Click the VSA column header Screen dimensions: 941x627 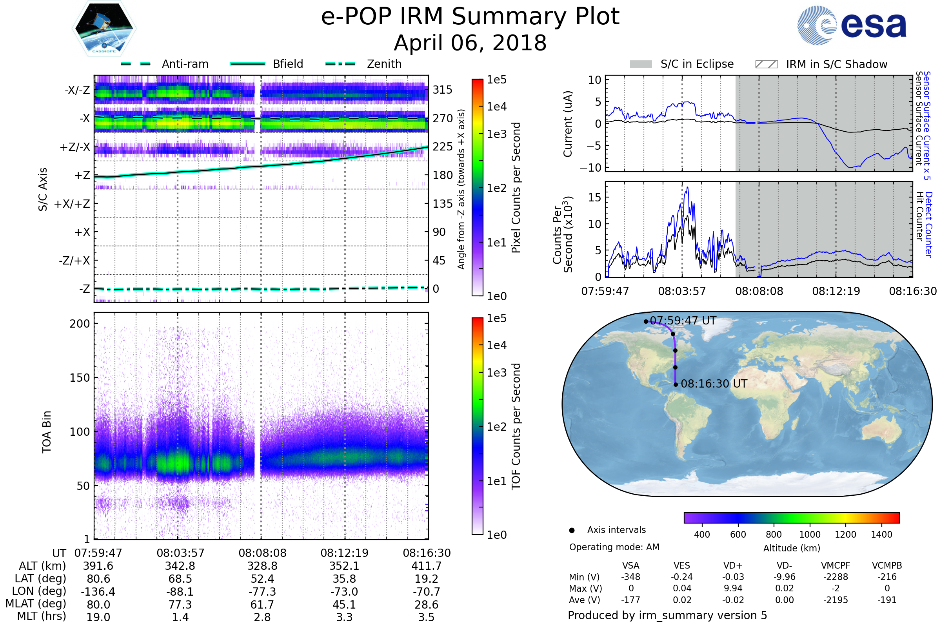(630, 565)
